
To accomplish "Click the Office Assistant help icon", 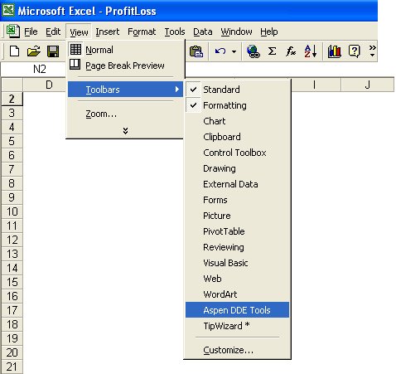I will tap(355, 51).
